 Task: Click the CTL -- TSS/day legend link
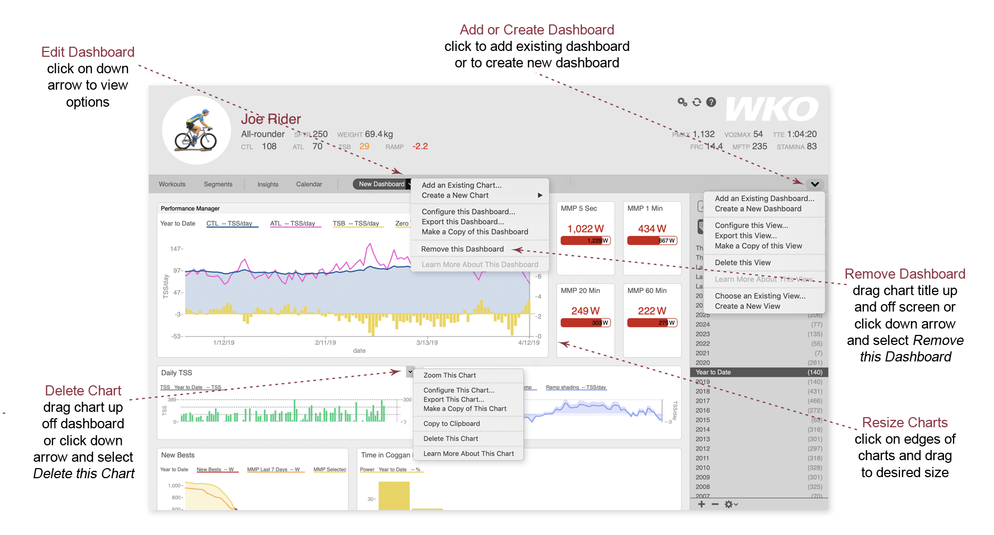pyautogui.click(x=232, y=223)
